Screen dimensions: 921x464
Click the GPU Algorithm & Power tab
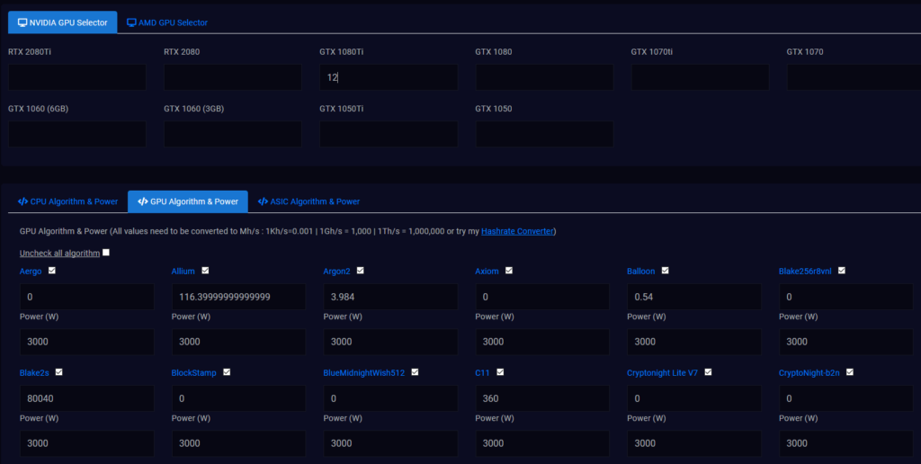188,201
